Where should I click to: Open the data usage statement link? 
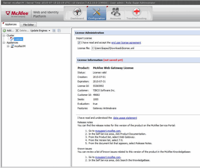pos(125,118)
